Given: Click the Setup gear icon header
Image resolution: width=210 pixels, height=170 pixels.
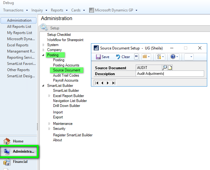Looking at the screenshot, I should [x=44, y=27].
